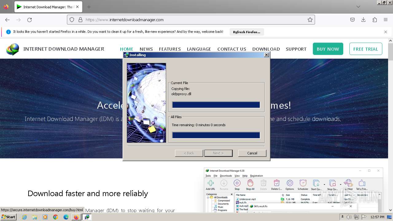Open the DOWNLOAD page
This screenshot has width=393, height=221.
point(266,49)
